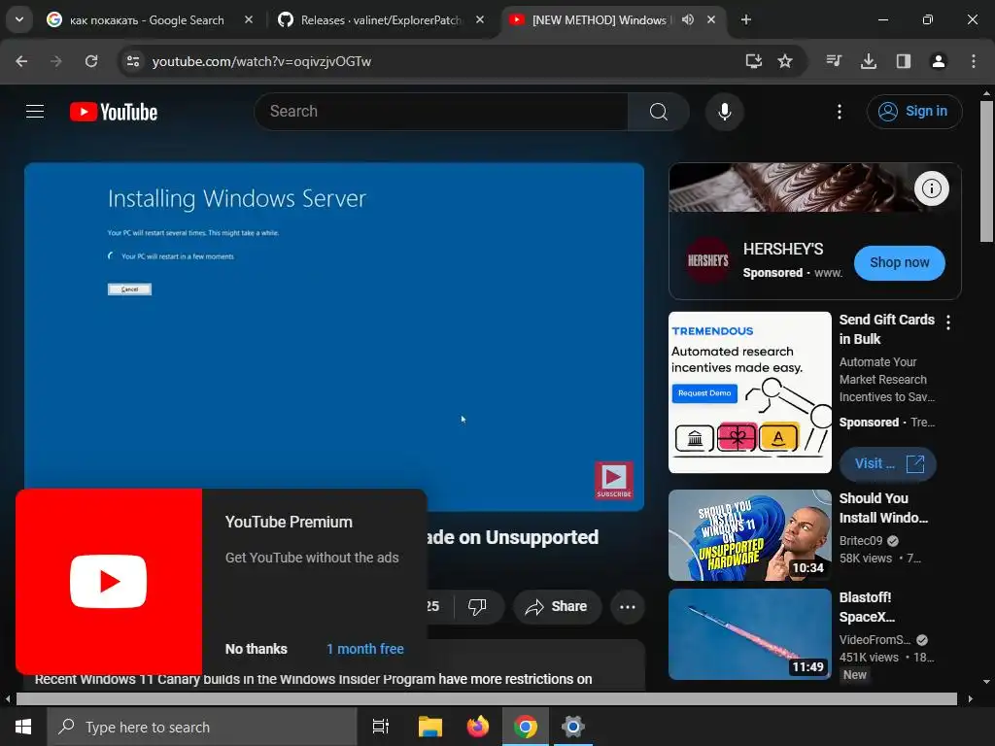Open YouTube settings three-dot menu
The height and width of the screenshot is (746, 995).
click(839, 112)
